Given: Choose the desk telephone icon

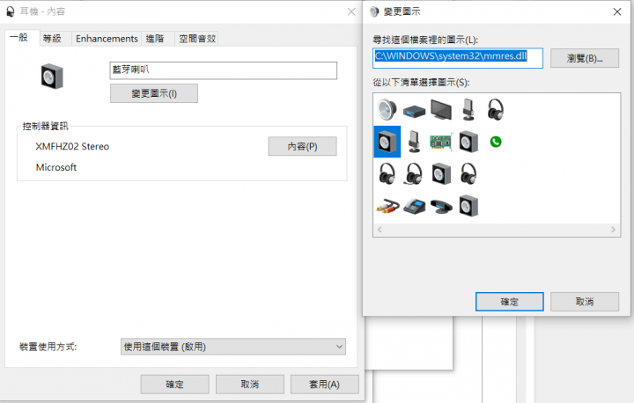Looking at the screenshot, I should [414, 207].
